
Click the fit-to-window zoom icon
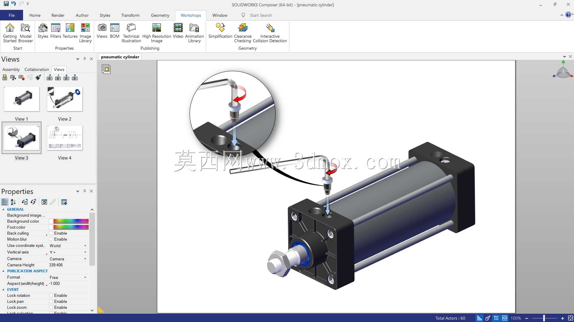click(x=571, y=318)
